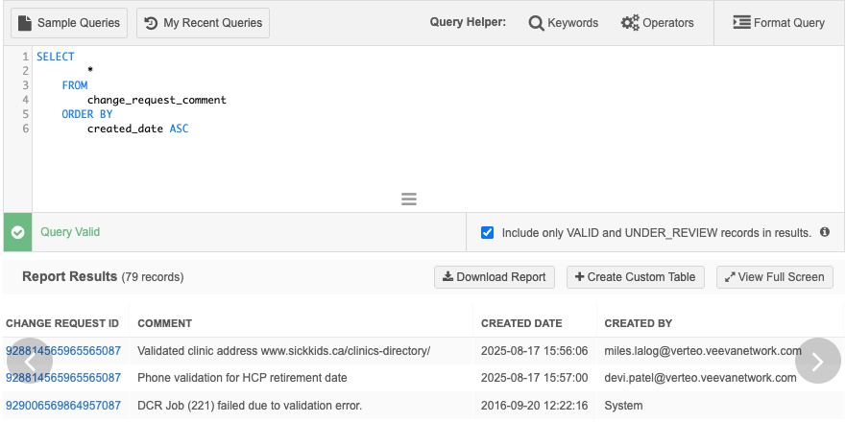This screenshot has height=422, width=846.
Task: Open the Keywords query helper
Action: 564,23
